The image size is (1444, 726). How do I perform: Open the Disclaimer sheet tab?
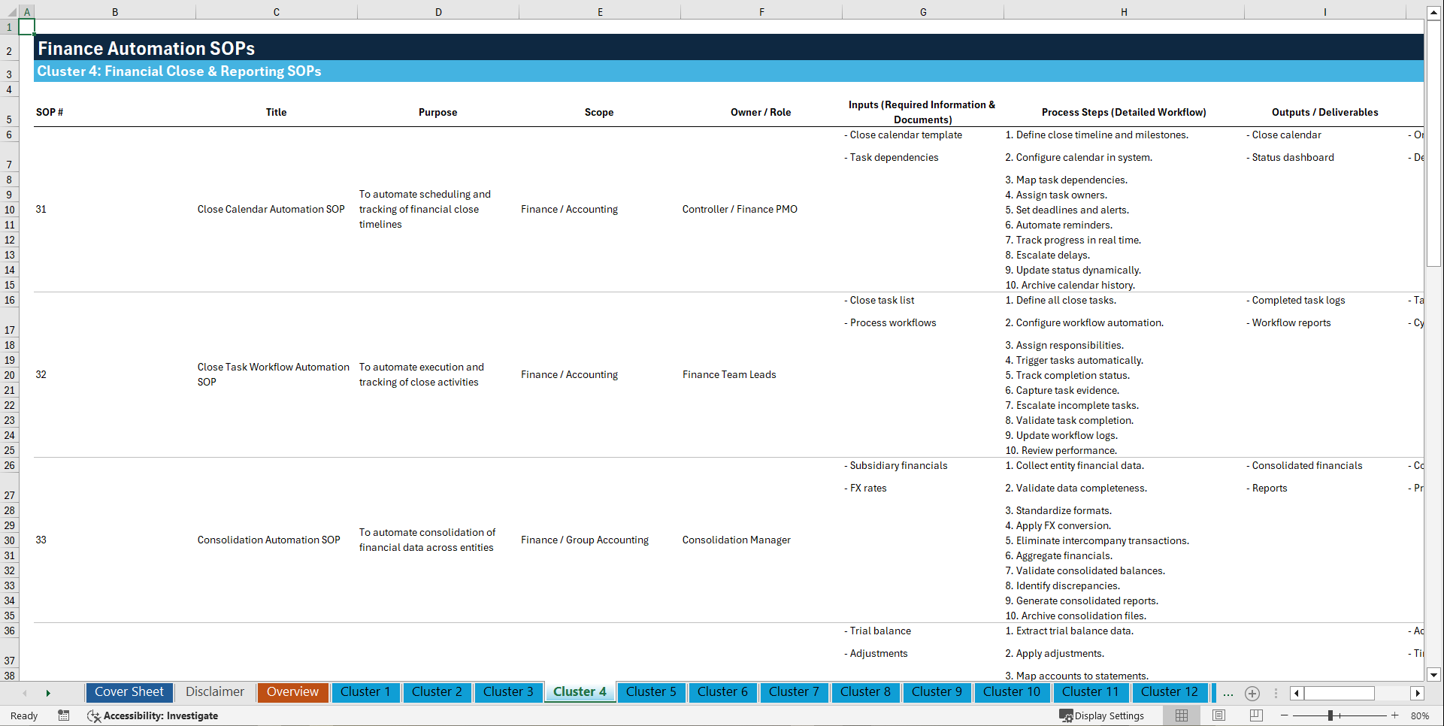[214, 692]
